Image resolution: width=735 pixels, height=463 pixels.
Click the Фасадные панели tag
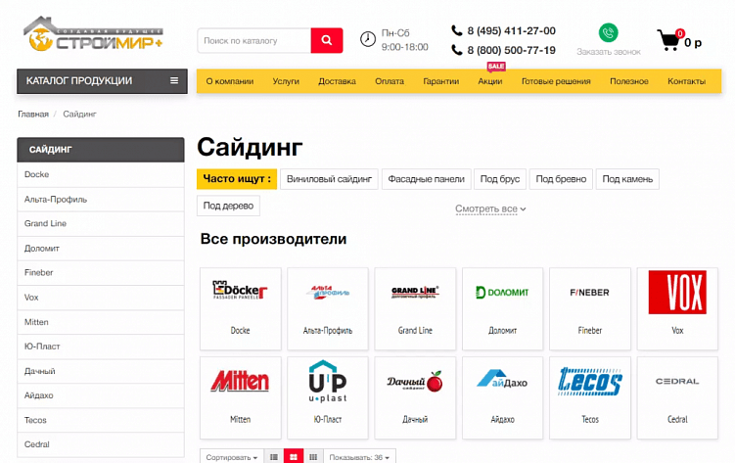[426, 179]
